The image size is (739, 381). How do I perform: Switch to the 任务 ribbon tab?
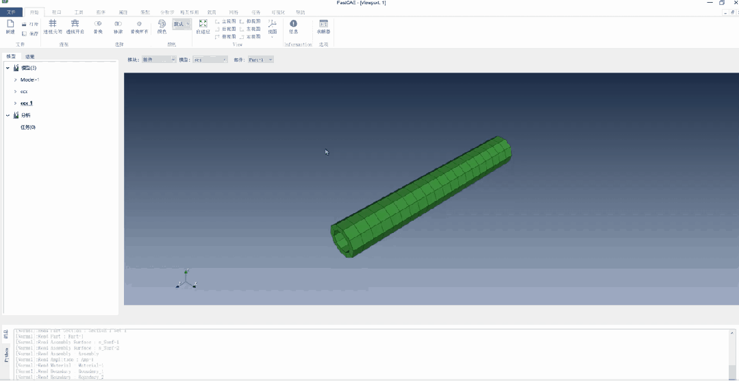click(x=256, y=12)
